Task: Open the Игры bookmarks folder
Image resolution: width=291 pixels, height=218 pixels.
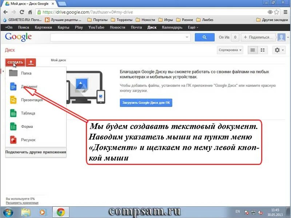Action: [166, 20]
